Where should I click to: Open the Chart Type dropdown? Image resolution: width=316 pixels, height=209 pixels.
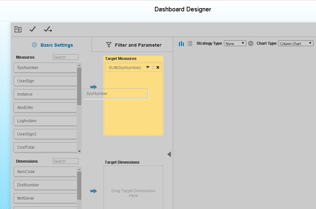pos(296,43)
